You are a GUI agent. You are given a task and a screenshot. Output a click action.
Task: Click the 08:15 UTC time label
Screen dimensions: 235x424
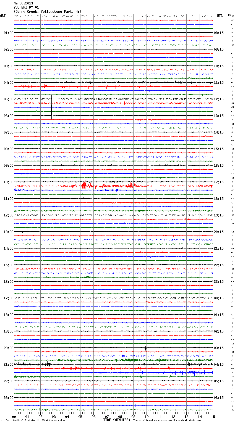219,33
